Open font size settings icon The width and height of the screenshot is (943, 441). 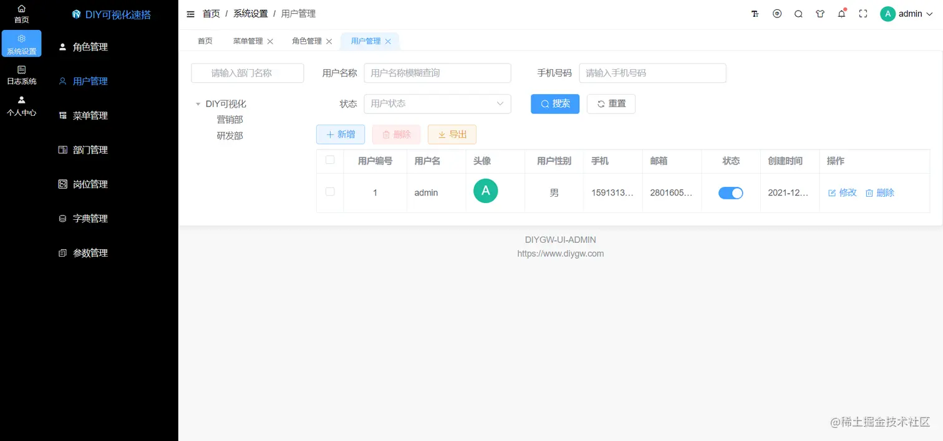coord(755,14)
